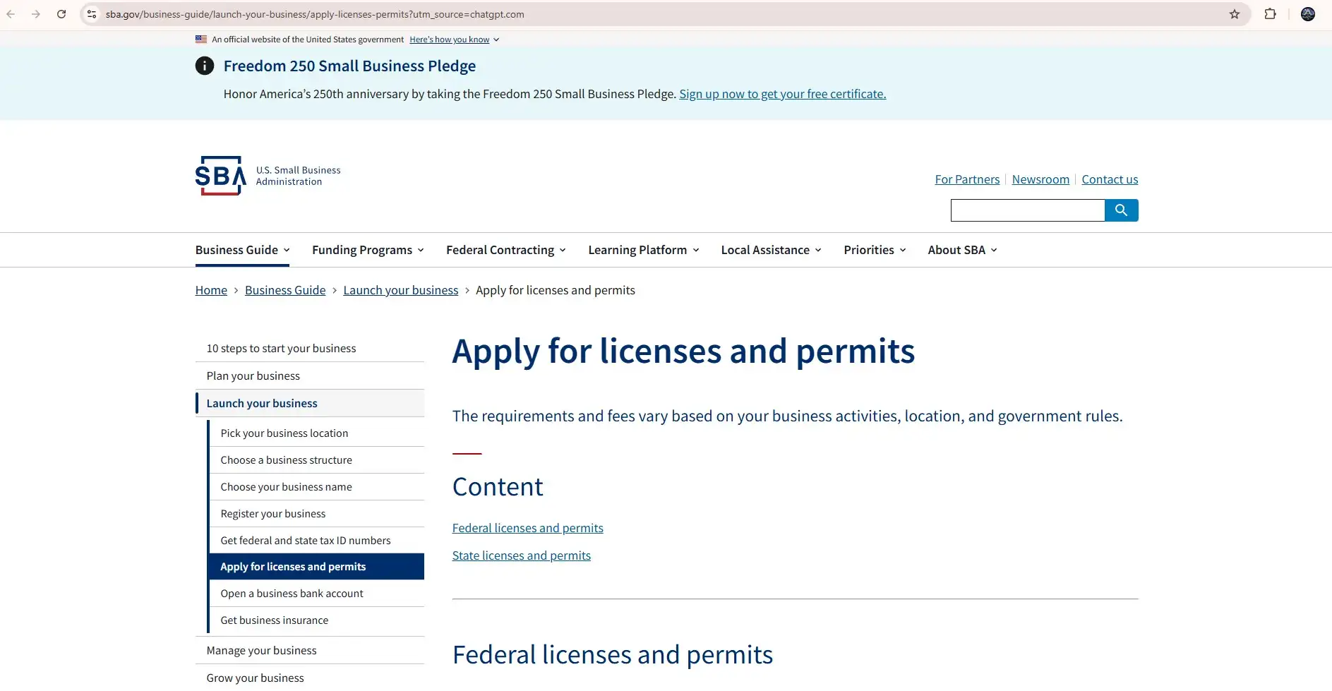Follow the sign up for free certificate link
1332x691 pixels.
[x=782, y=94]
